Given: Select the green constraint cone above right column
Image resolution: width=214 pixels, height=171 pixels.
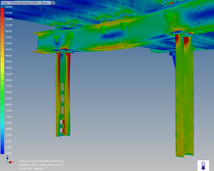Looking at the screenshot, I should 169,18.
